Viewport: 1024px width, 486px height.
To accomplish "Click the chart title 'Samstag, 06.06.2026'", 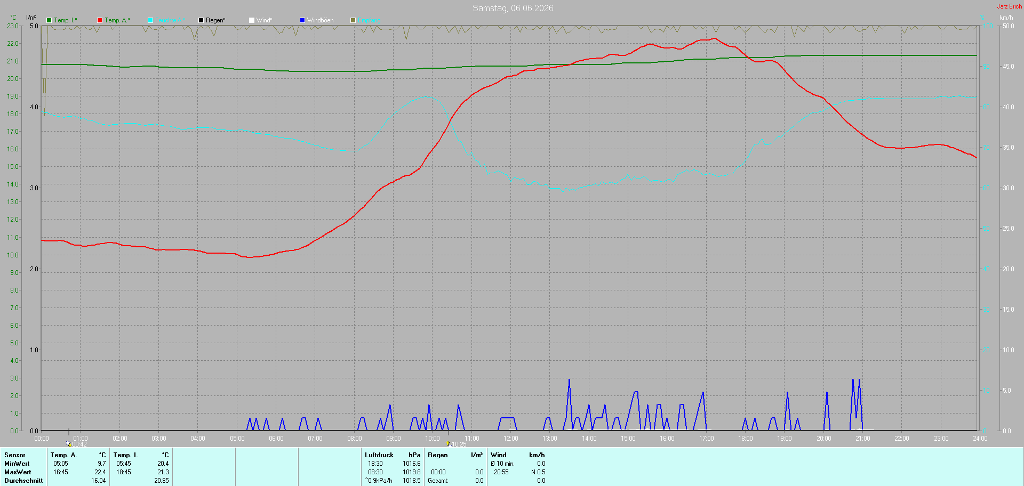I will point(513,8).
